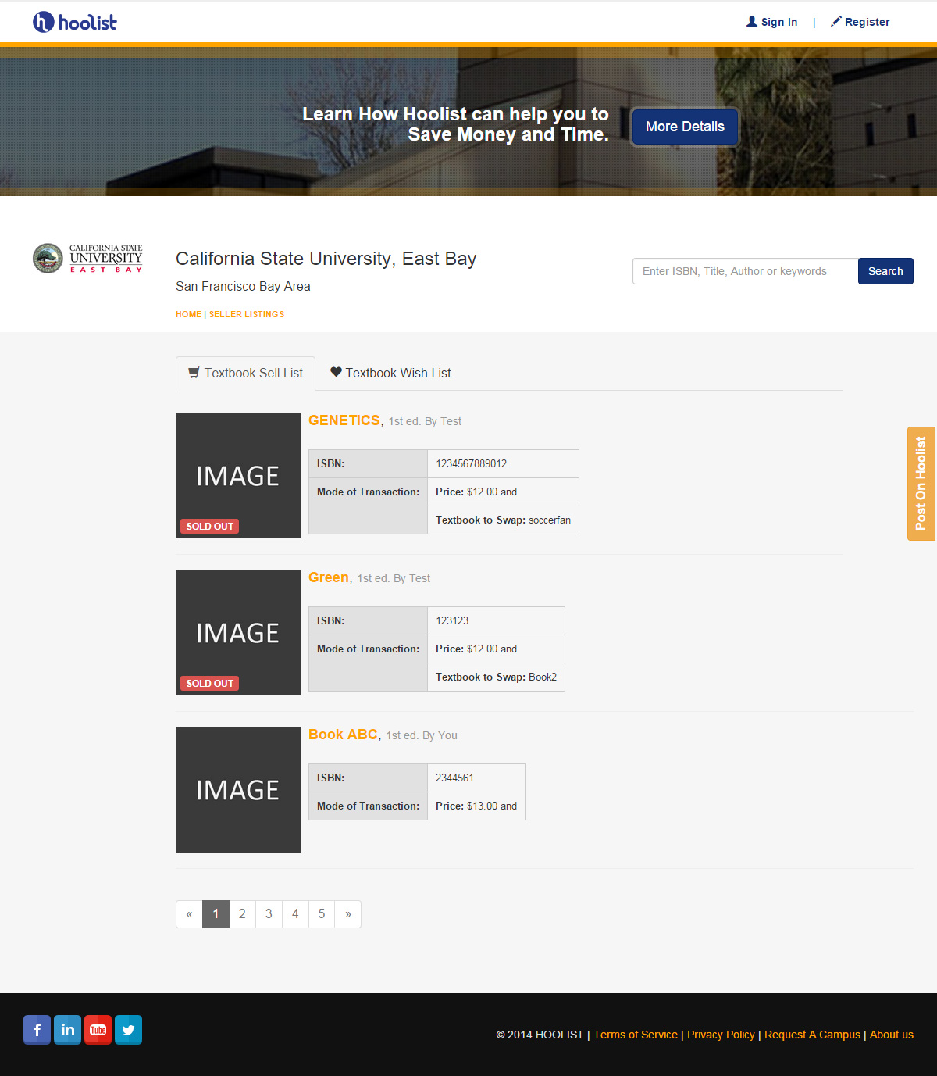Go to next page arrow in pagination
This screenshot has width=937, height=1076.
(x=348, y=914)
